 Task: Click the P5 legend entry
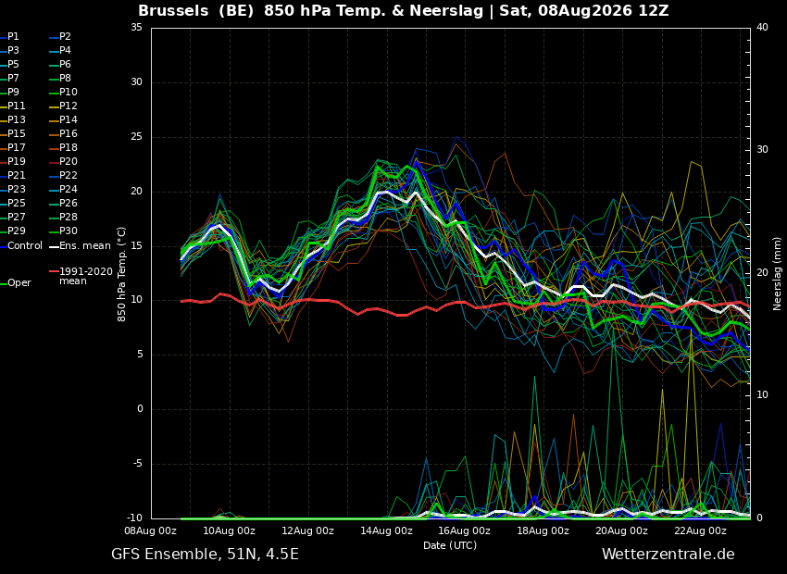coord(9,64)
